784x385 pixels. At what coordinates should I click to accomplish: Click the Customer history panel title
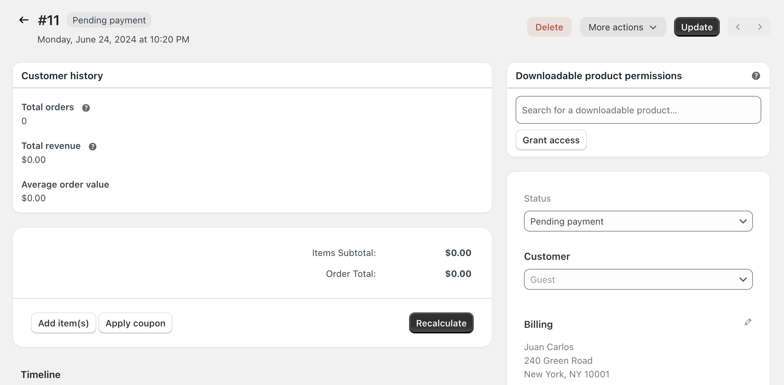click(62, 76)
